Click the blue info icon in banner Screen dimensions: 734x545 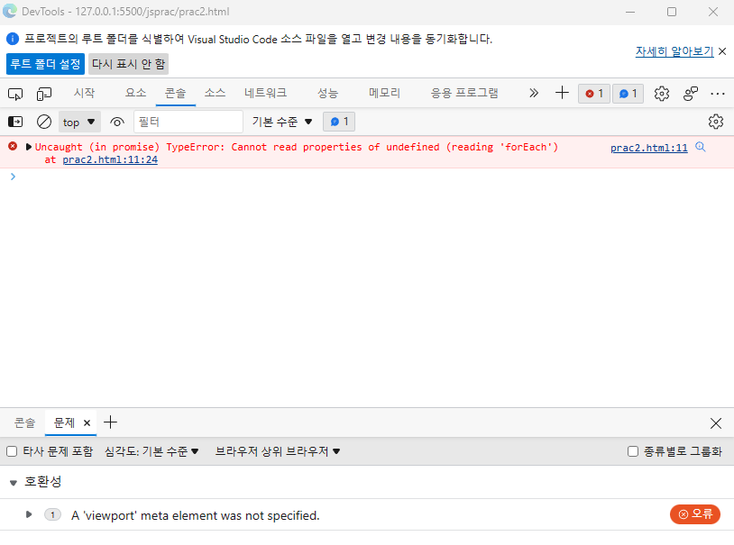(13, 39)
